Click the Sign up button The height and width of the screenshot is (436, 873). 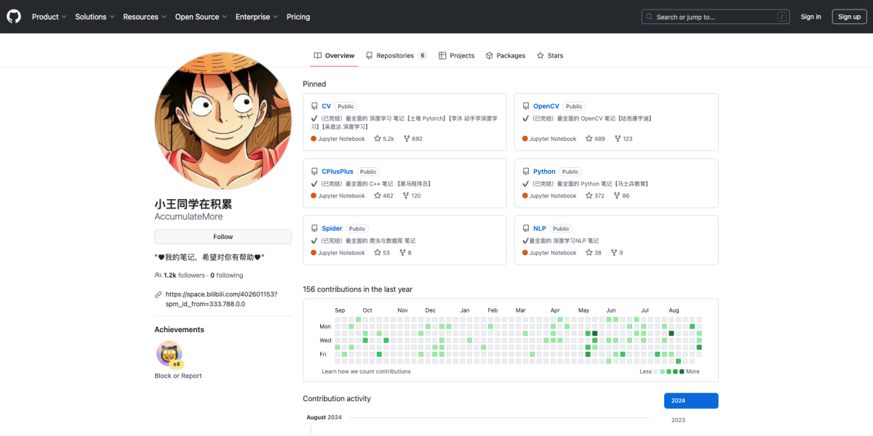pos(849,17)
